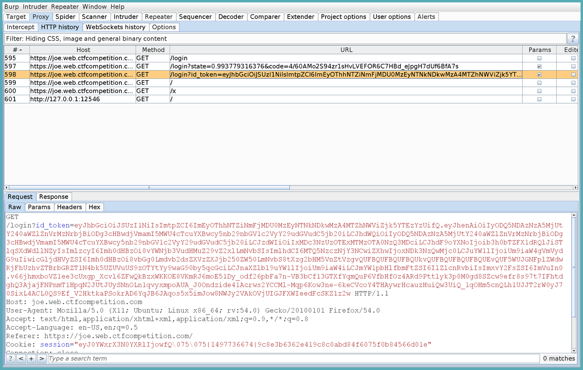The height and width of the screenshot is (370, 583).
Task: Switch to the Hex view tab
Action: 94,207
